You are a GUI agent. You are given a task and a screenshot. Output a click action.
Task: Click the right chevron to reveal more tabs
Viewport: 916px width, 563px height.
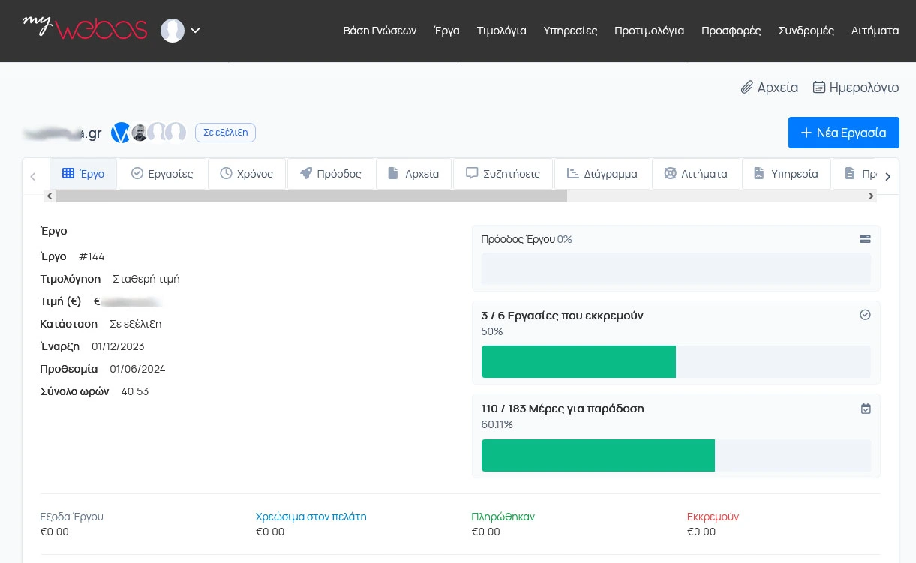click(x=888, y=175)
